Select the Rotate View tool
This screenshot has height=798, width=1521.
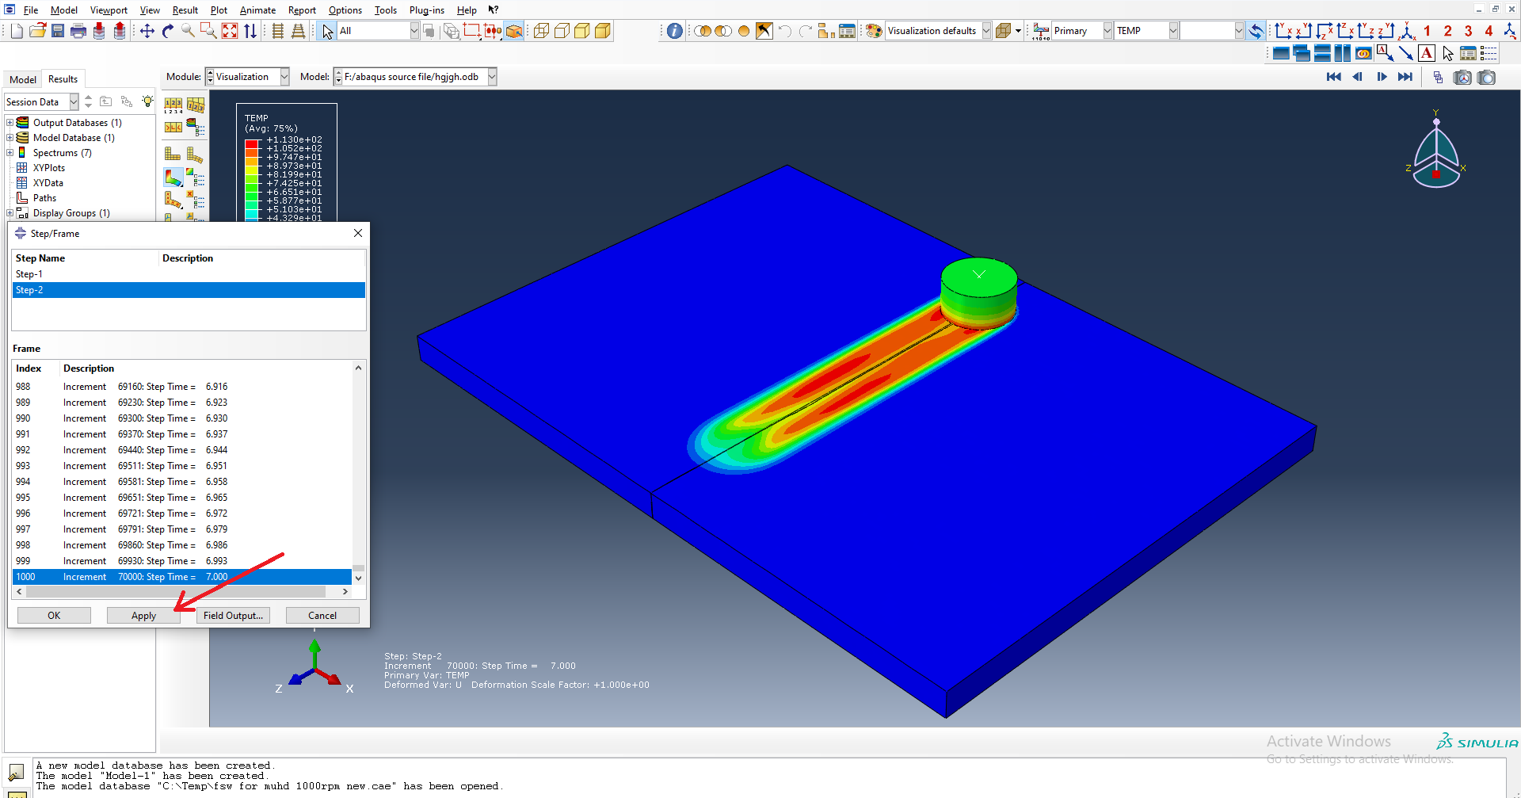tap(167, 31)
